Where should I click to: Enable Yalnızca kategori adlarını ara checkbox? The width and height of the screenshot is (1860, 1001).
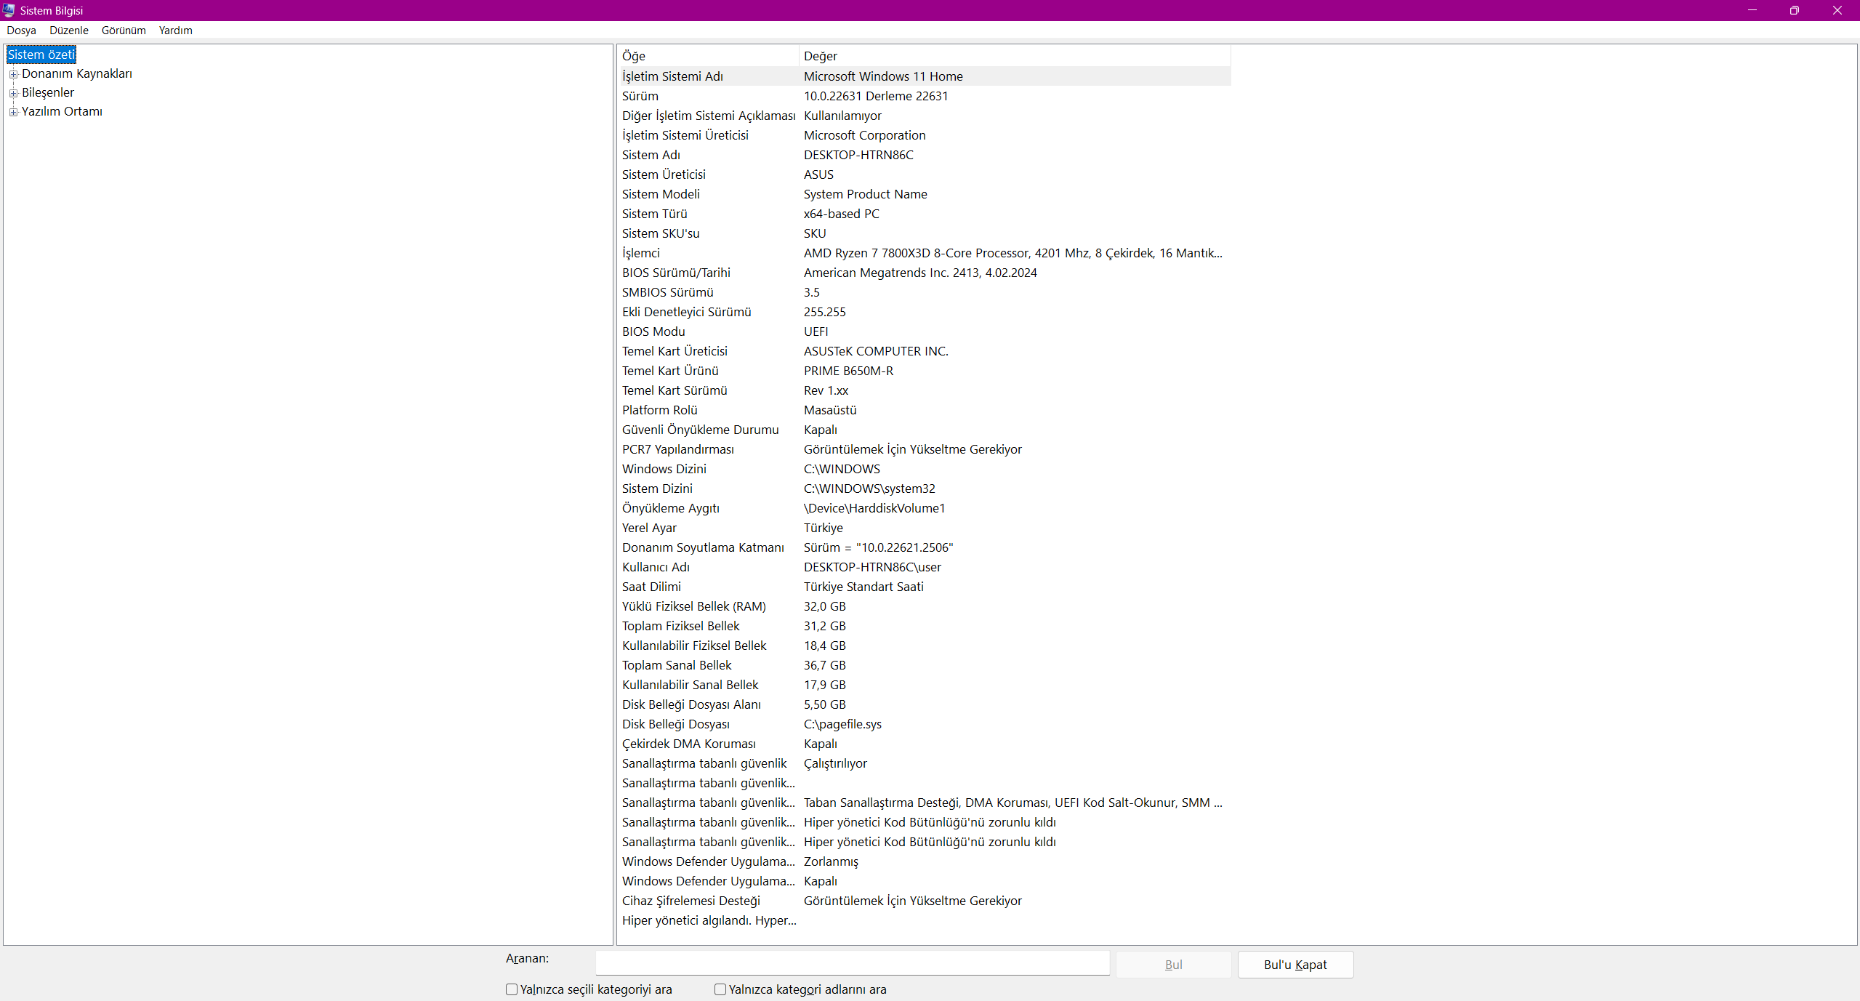tap(720, 989)
